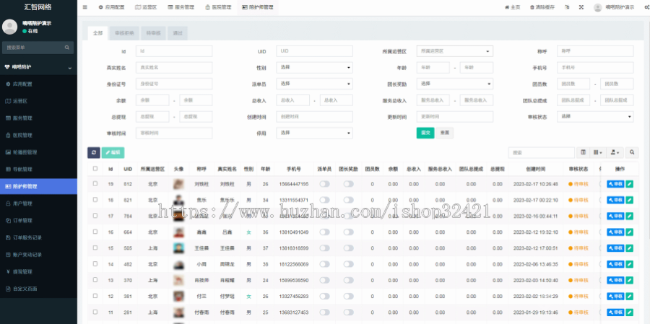Switch to the 通过 tab
This screenshot has height=324, width=650.
pyautogui.click(x=178, y=33)
